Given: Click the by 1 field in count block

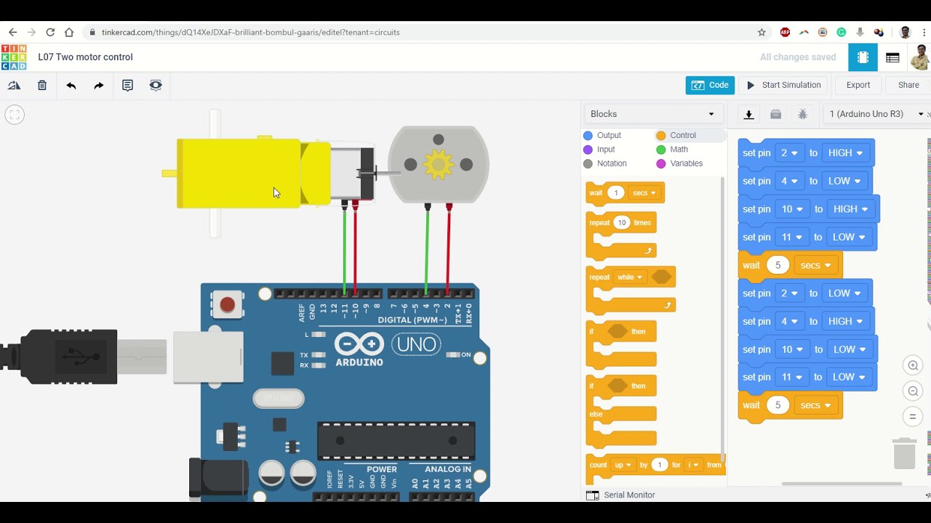Looking at the screenshot, I should [x=660, y=465].
